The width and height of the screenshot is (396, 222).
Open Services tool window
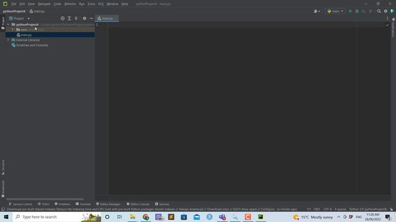pyautogui.click(x=162, y=204)
